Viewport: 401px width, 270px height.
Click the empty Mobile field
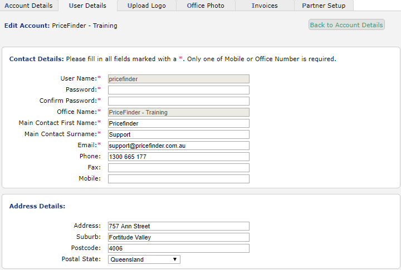pyautogui.click(x=179, y=179)
